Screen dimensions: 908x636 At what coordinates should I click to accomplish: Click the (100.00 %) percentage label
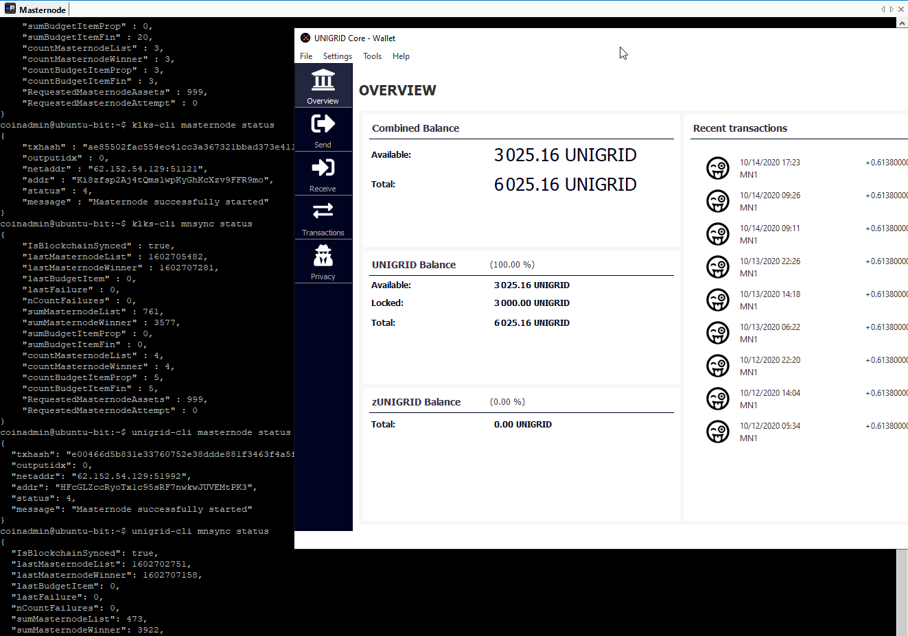(512, 265)
